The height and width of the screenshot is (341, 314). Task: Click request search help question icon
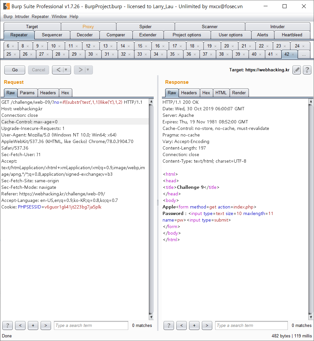pos(8,326)
